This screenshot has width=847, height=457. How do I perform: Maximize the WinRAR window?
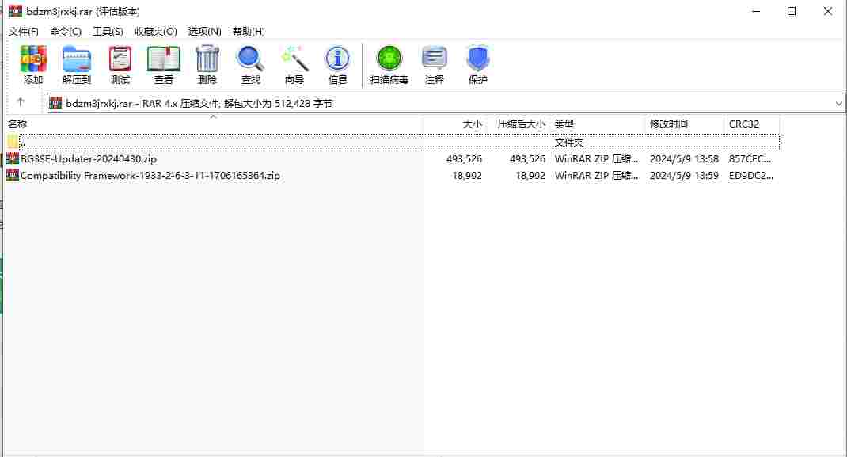tap(792, 11)
